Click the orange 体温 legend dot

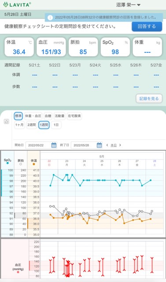[34, 164]
